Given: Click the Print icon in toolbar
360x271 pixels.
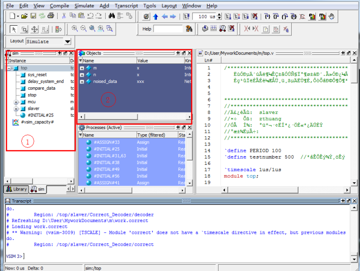Looking at the screenshot, I should [x=50, y=16].
